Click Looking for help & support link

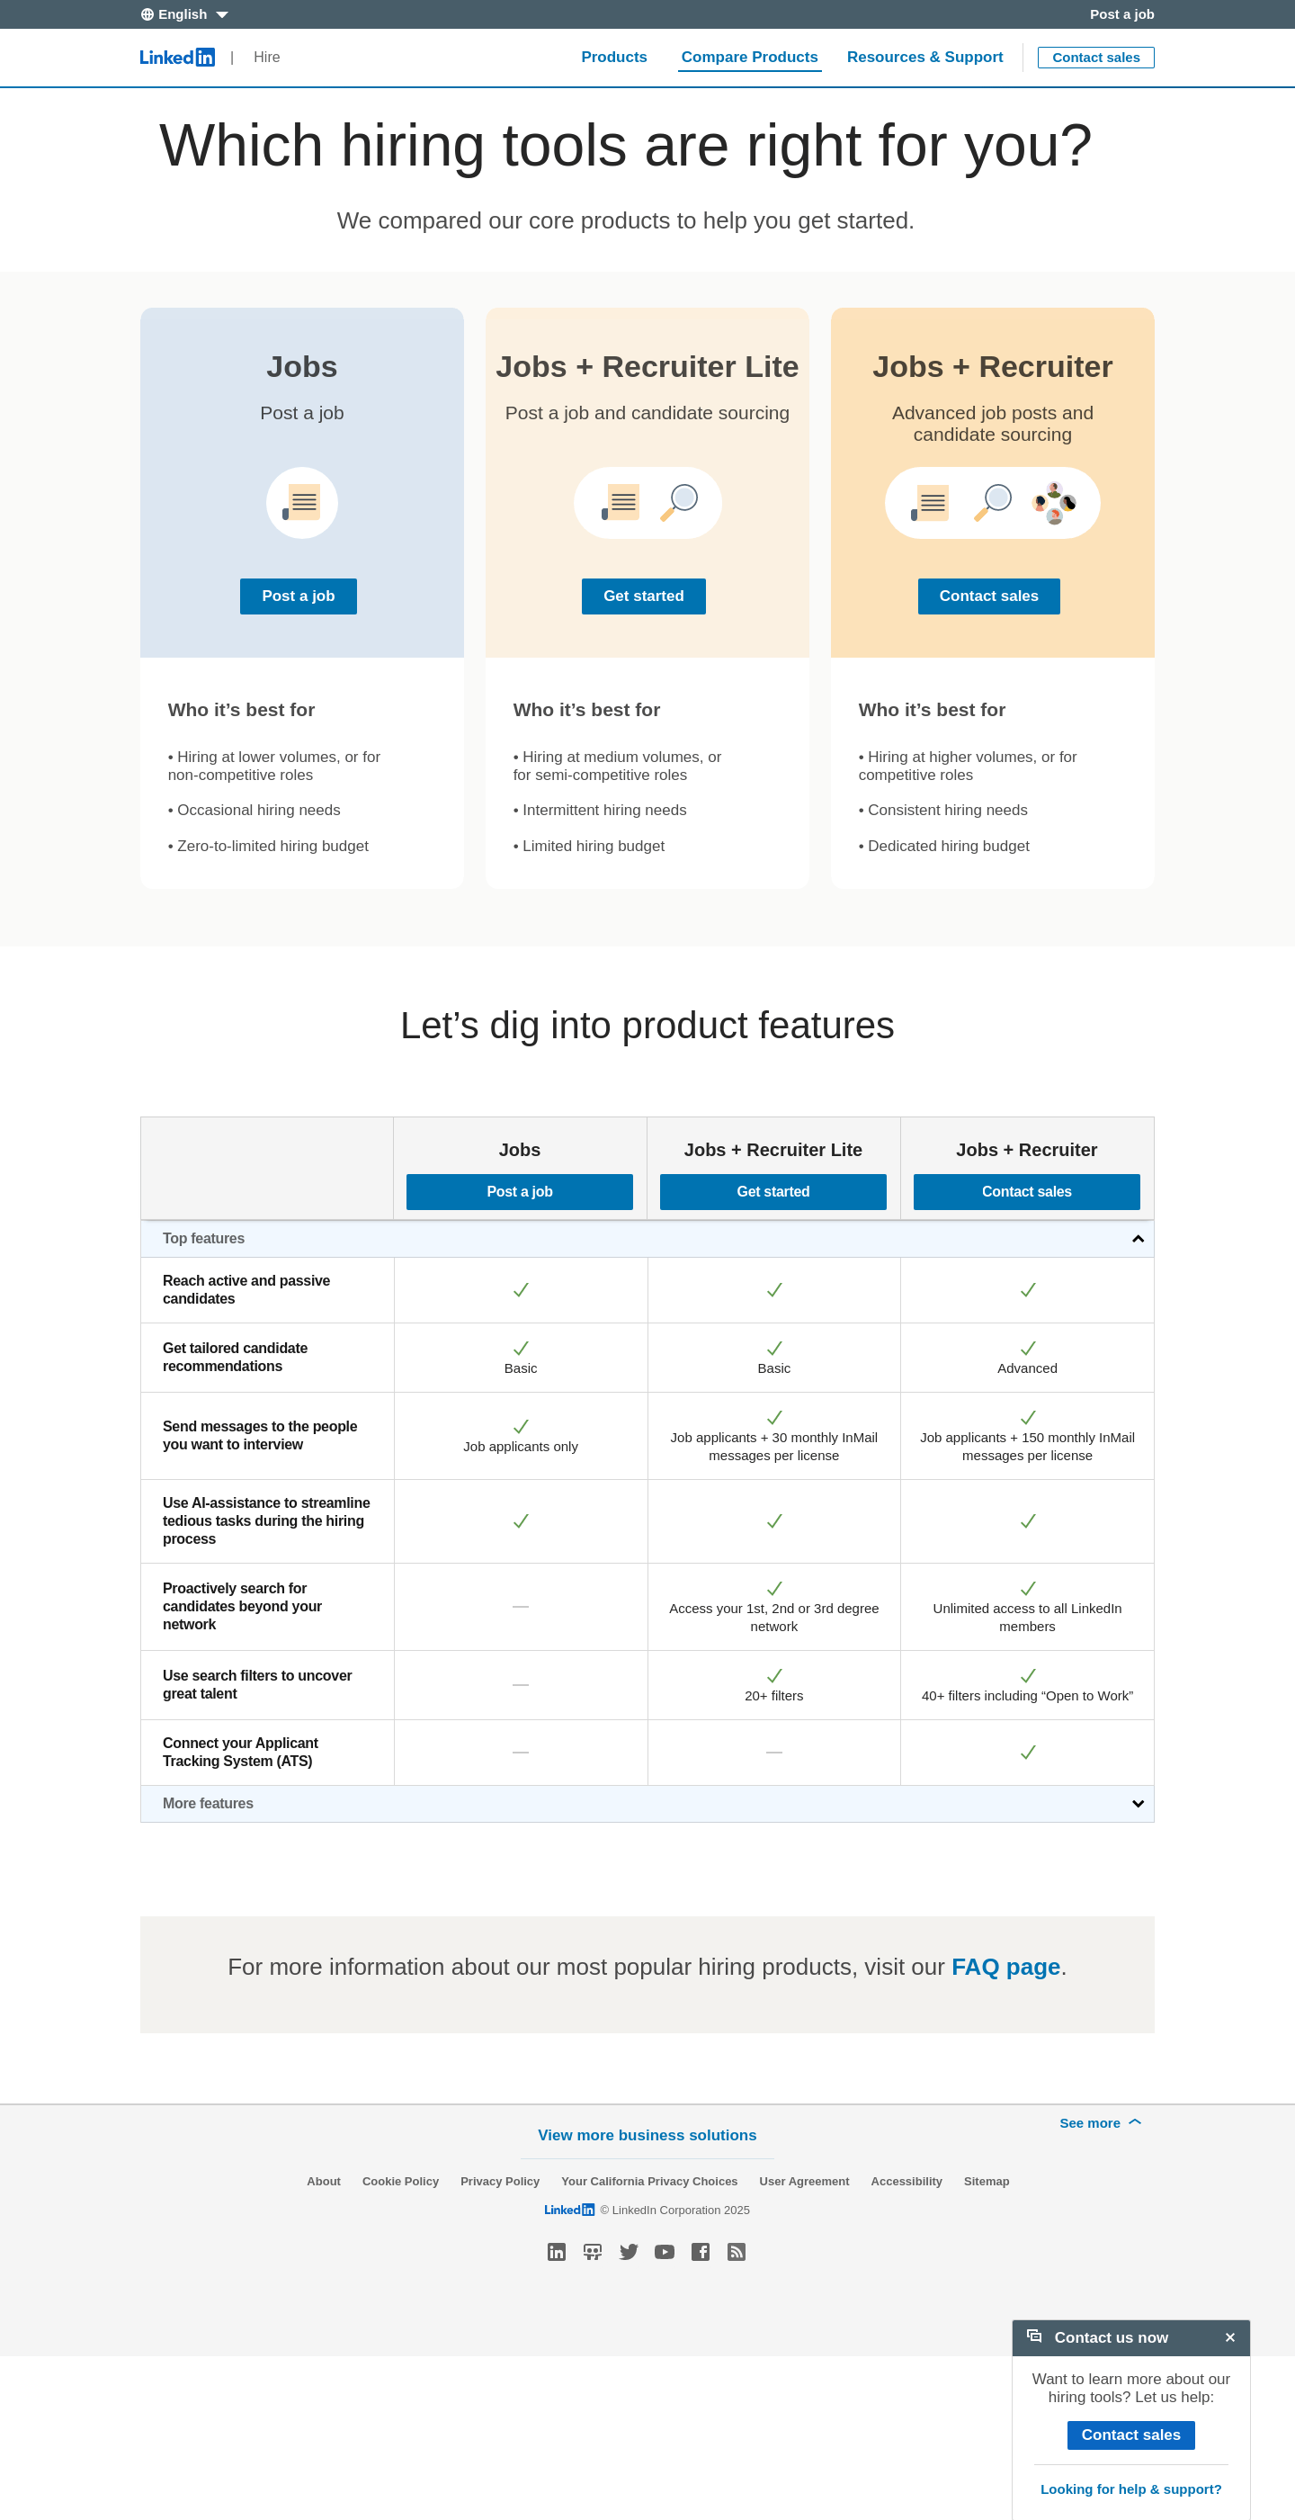pos(1130,2489)
